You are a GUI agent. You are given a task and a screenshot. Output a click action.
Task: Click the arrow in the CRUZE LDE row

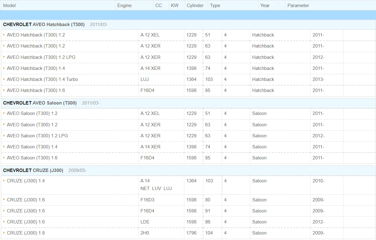[x=4, y=222]
